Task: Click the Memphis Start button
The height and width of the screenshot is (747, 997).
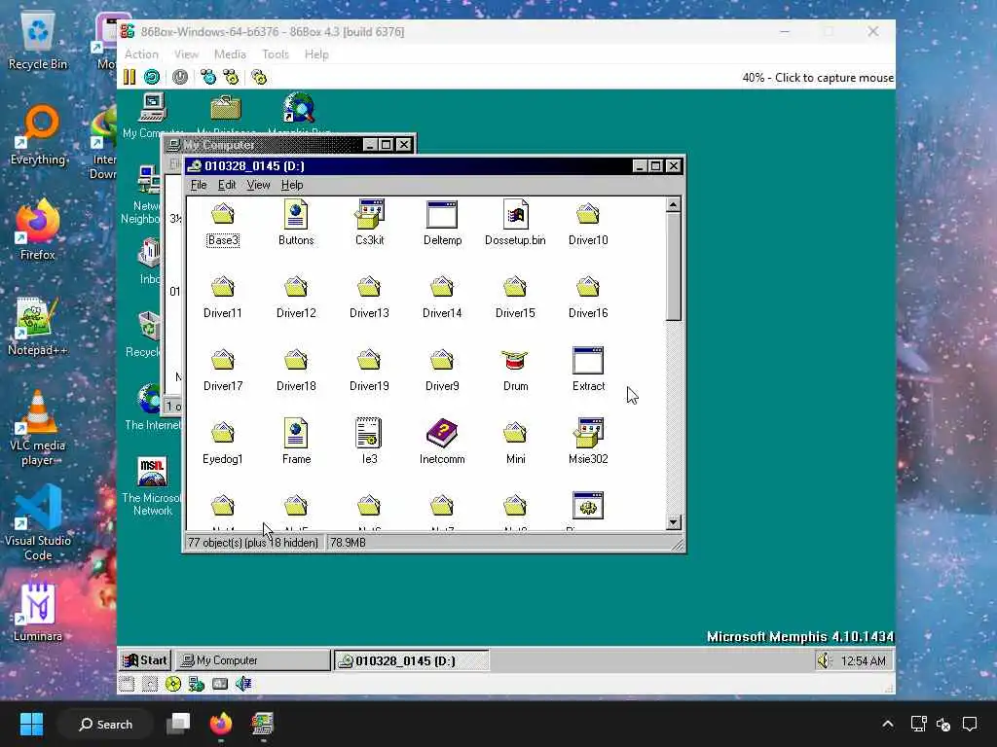Action: (145, 660)
